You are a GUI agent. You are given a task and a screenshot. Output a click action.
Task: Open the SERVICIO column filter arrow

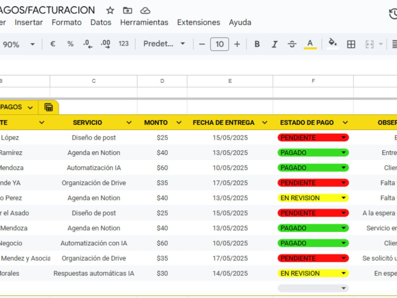129,123
